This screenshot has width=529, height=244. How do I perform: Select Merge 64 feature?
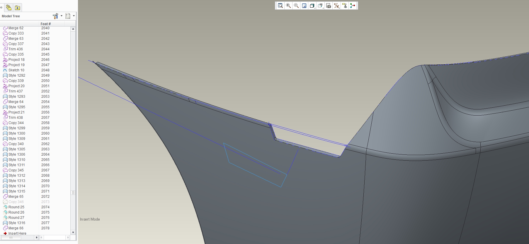(x=16, y=102)
